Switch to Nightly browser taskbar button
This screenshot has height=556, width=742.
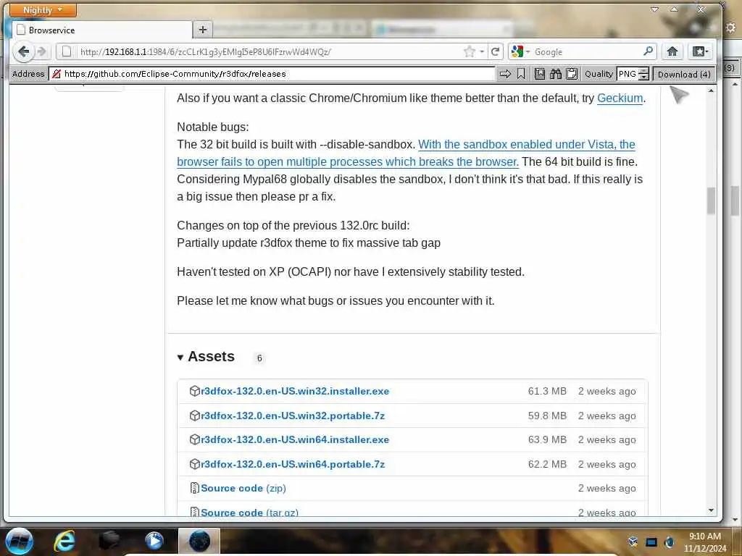pyautogui.click(x=199, y=541)
